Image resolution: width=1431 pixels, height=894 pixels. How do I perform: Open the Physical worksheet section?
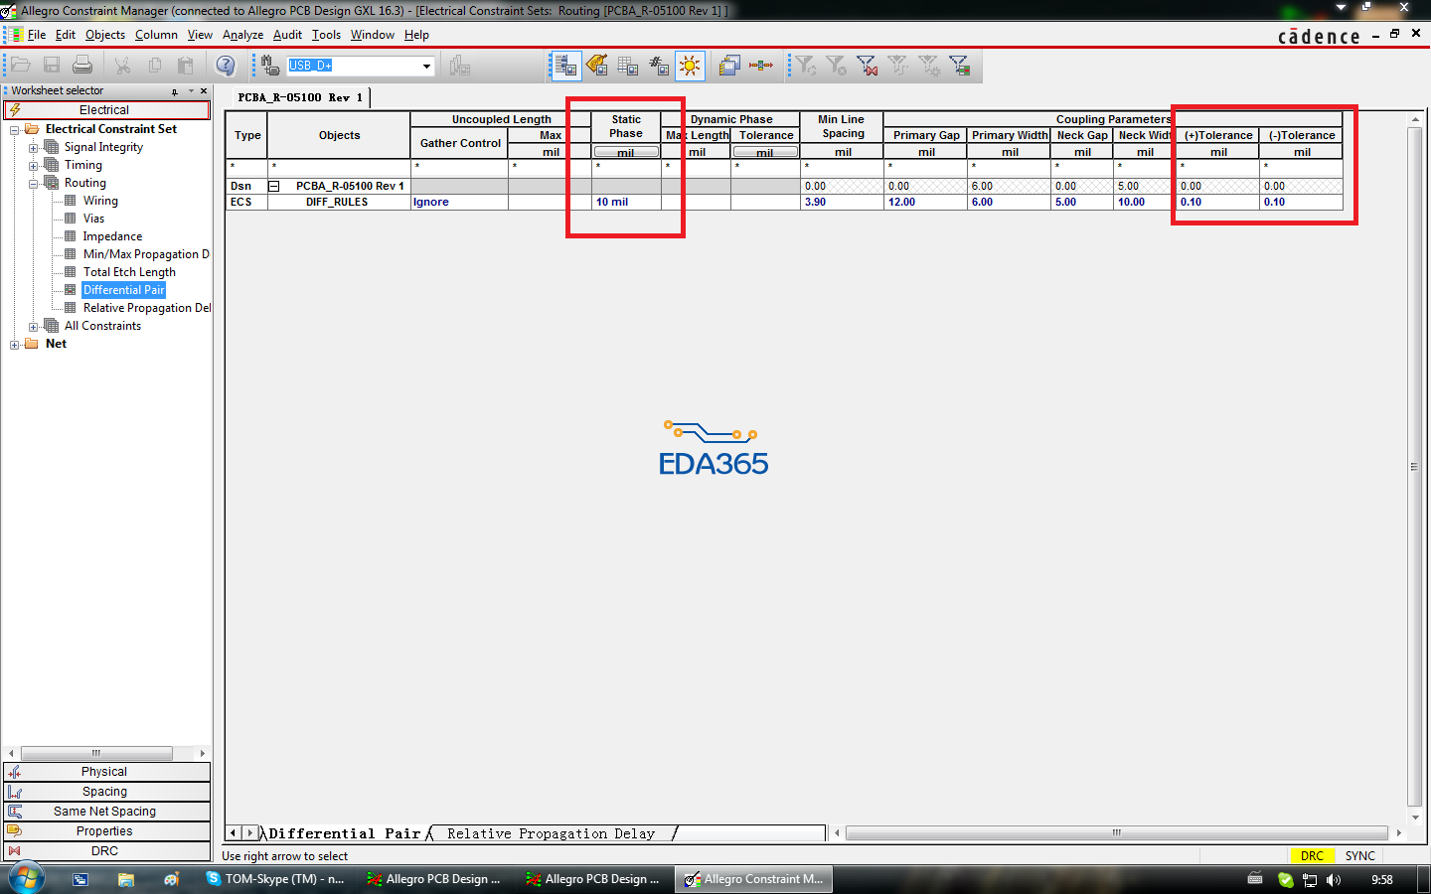(x=106, y=772)
